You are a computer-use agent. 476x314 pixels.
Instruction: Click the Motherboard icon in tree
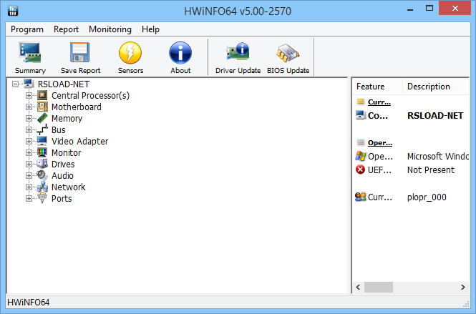pos(42,107)
